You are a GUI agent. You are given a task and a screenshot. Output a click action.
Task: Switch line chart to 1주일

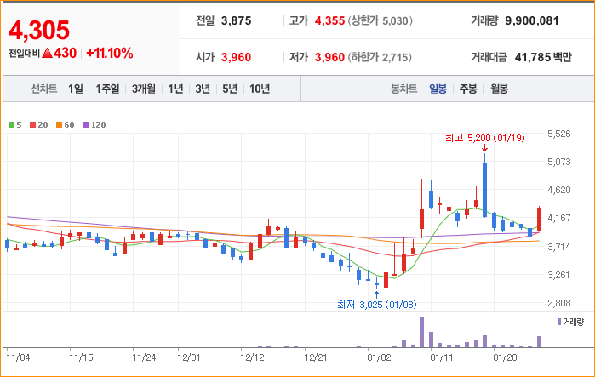coord(107,89)
